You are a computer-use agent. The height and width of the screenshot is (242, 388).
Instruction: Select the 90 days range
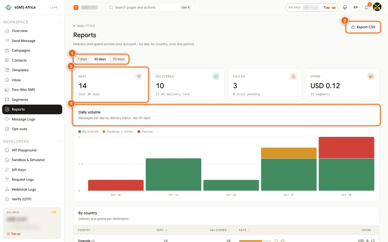(x=119, y=59)
